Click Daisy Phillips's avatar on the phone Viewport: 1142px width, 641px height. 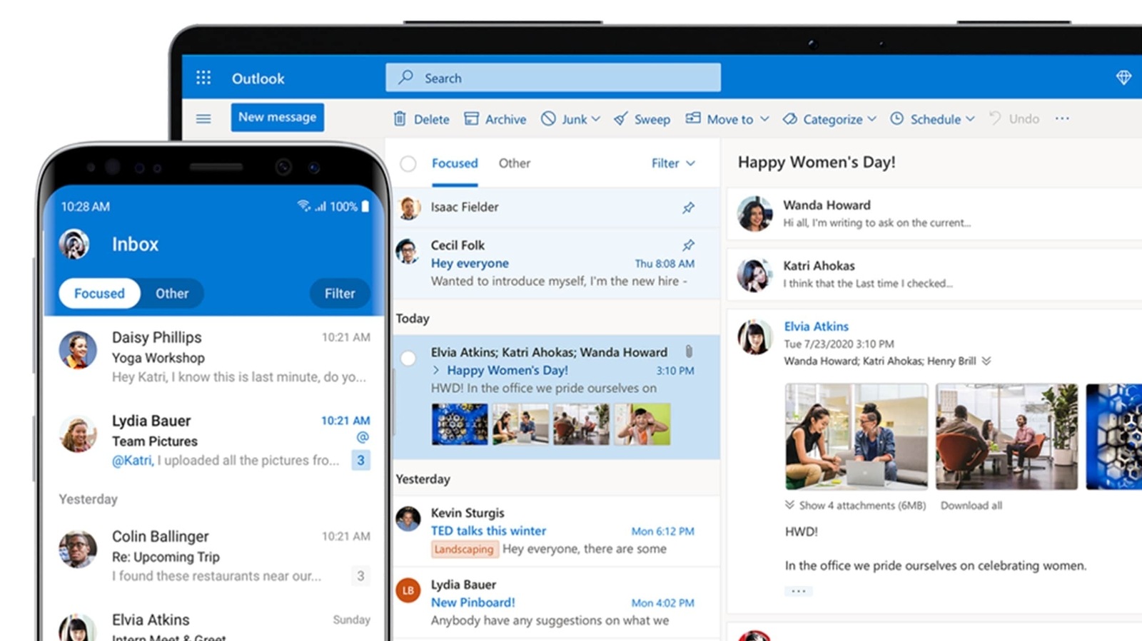click(x=78, y=350)
